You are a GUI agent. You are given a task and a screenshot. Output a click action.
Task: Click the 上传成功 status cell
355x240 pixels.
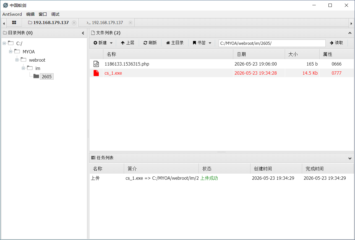(x=209, y=178)
